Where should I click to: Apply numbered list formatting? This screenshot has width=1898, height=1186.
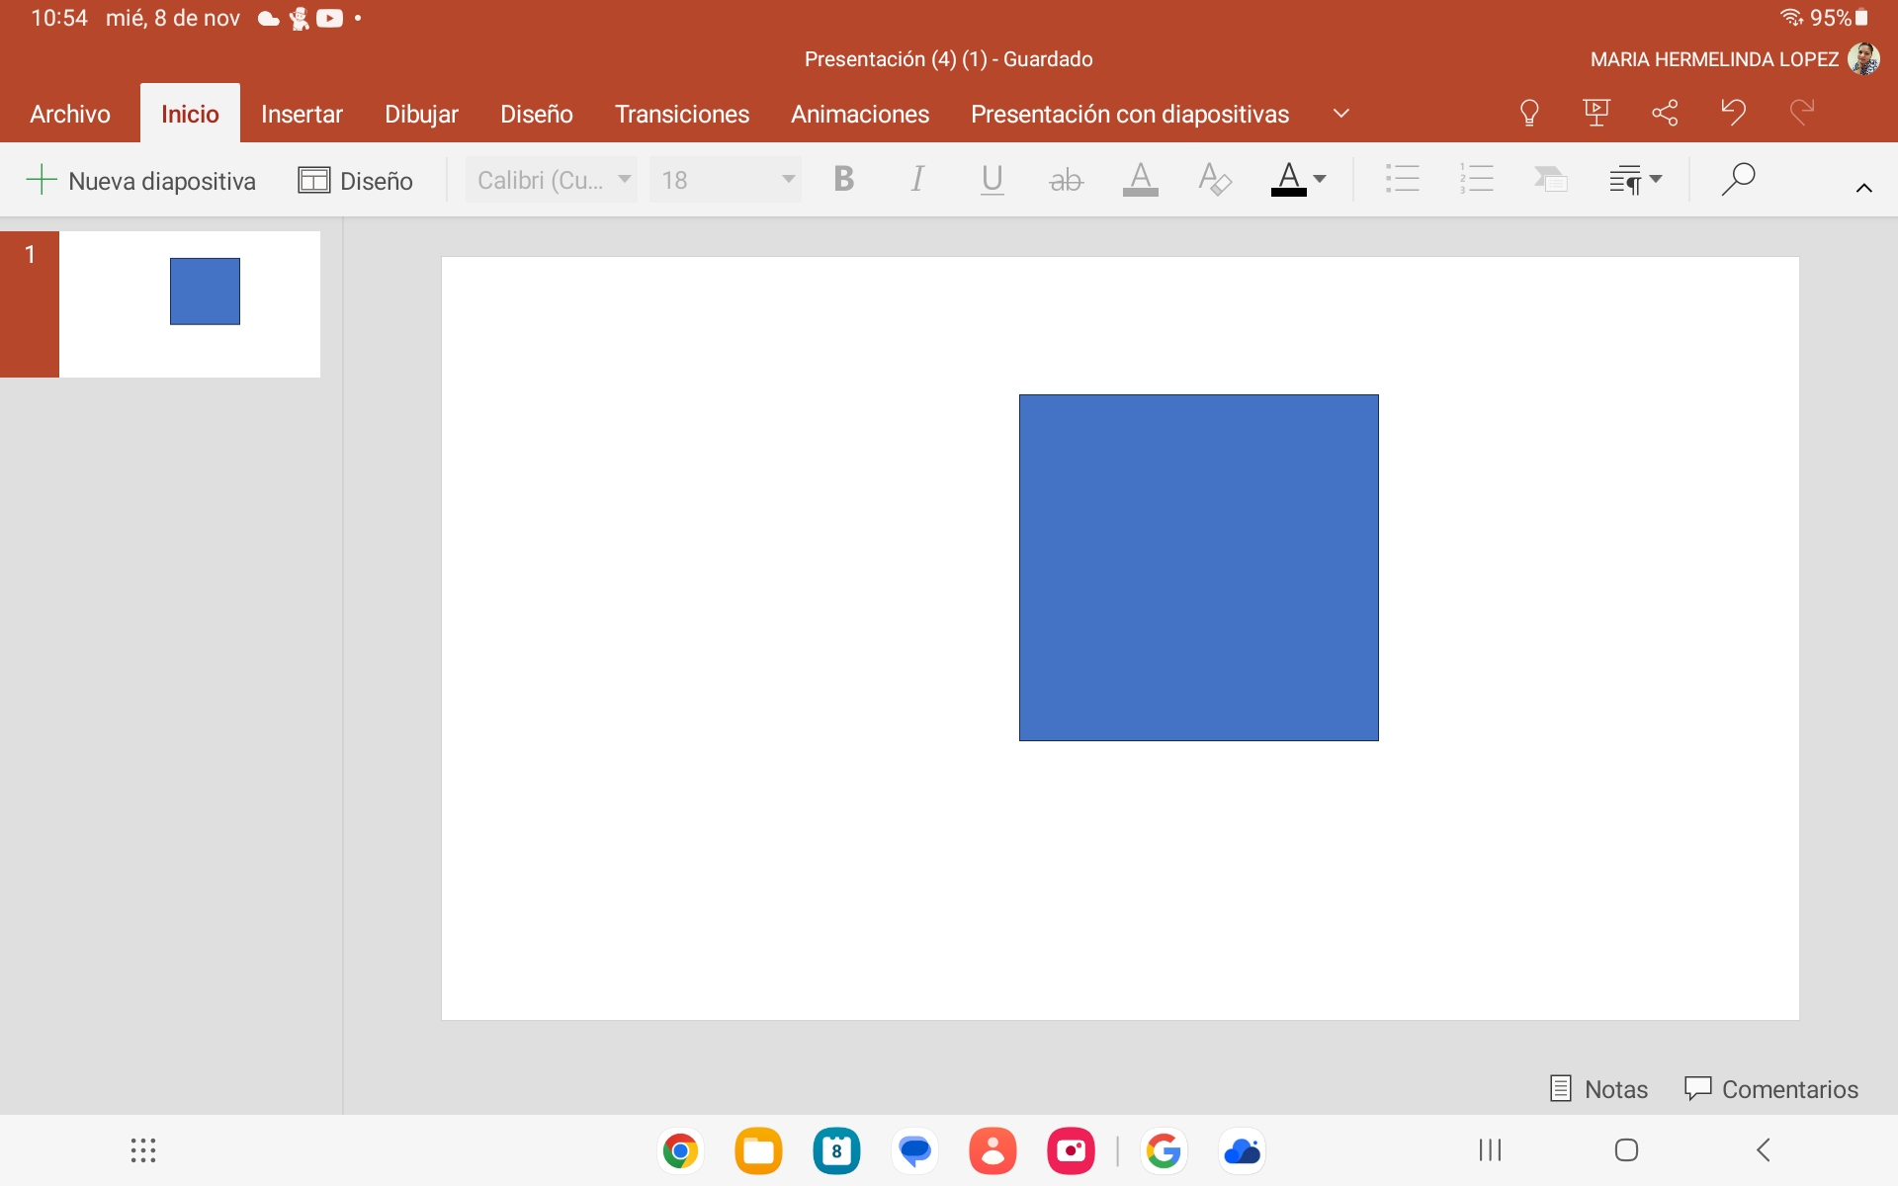1476,180
